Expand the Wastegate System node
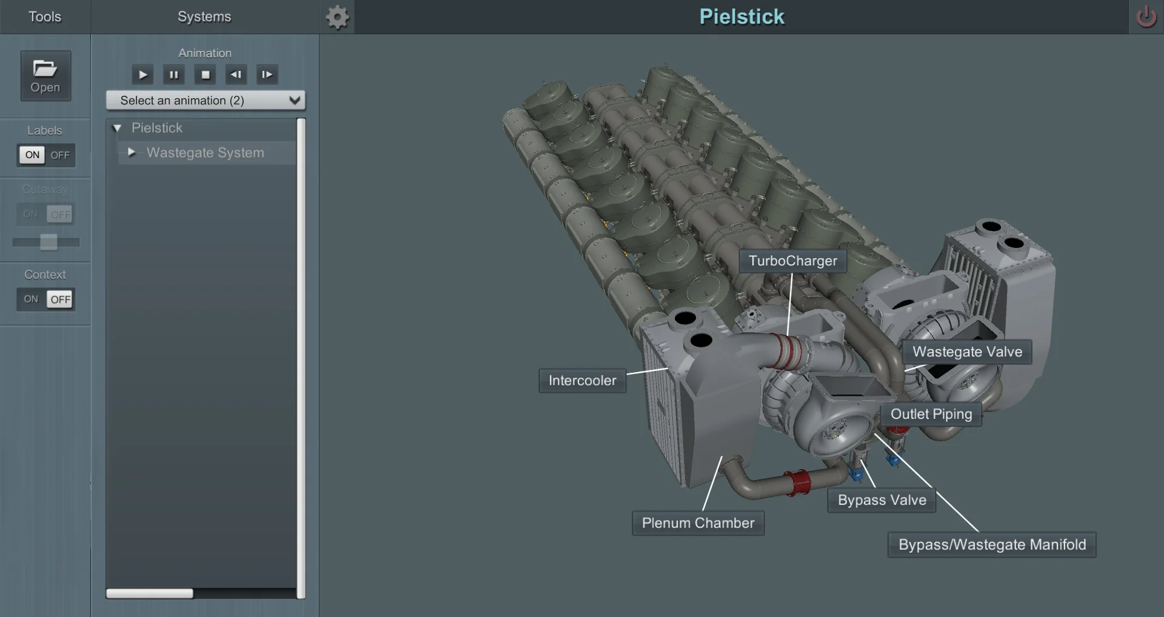Screen dimensions: 1164x617 [x=132, y=152]
